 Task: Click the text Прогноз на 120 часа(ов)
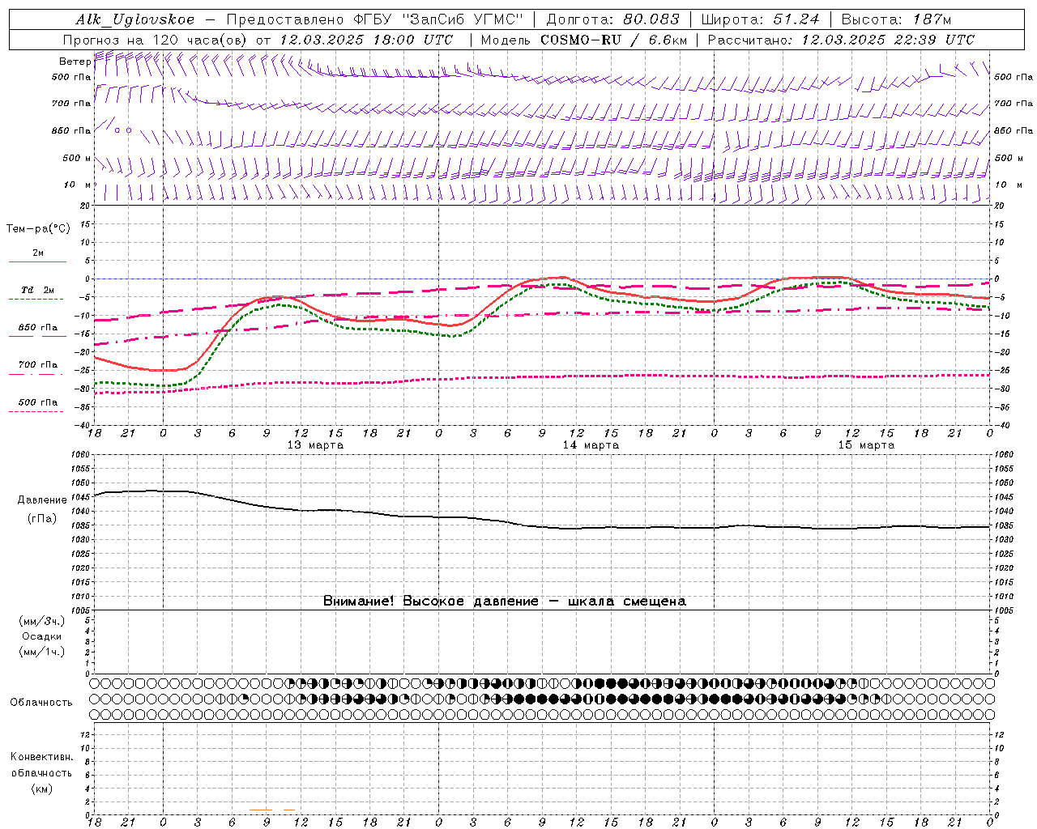click(x=156, y=40)
